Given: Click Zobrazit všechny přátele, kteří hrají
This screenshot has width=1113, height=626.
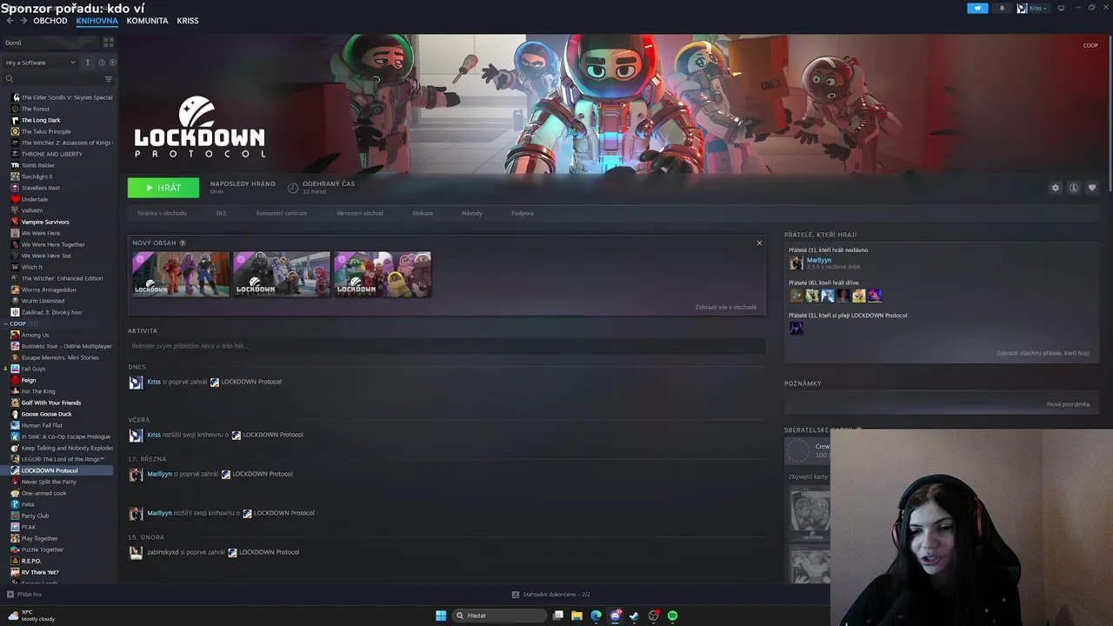Looking at the screenshot, I should (x=1043, y=353).
